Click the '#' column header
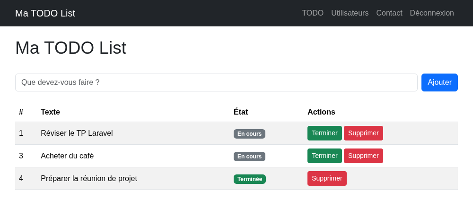Screen dimensions: 473x198 tap(21, 112)
